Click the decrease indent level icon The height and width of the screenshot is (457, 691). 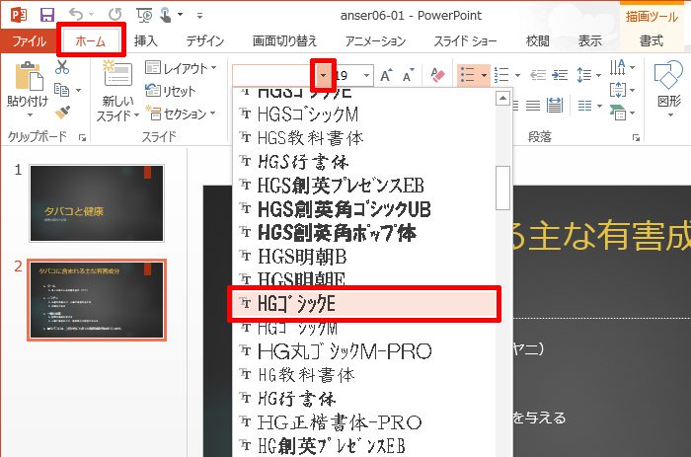point(538,75)
